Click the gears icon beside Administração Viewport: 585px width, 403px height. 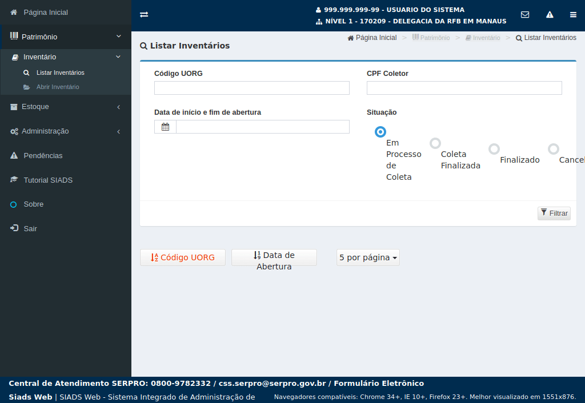[x=14, y=131]
